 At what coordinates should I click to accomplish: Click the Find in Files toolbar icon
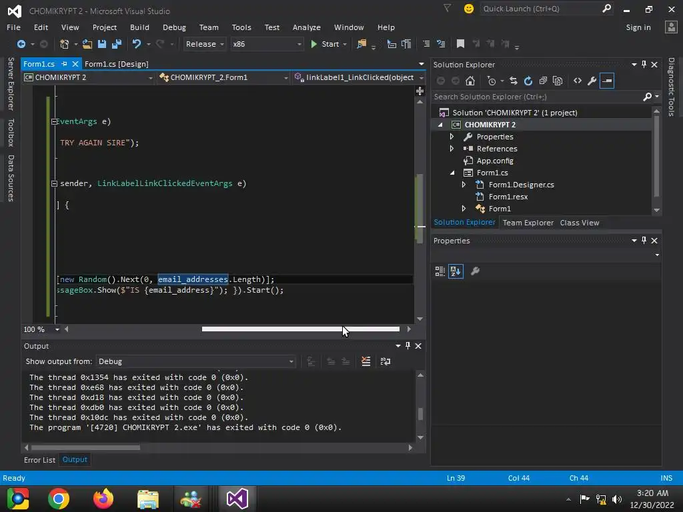(x=362, y=44)
